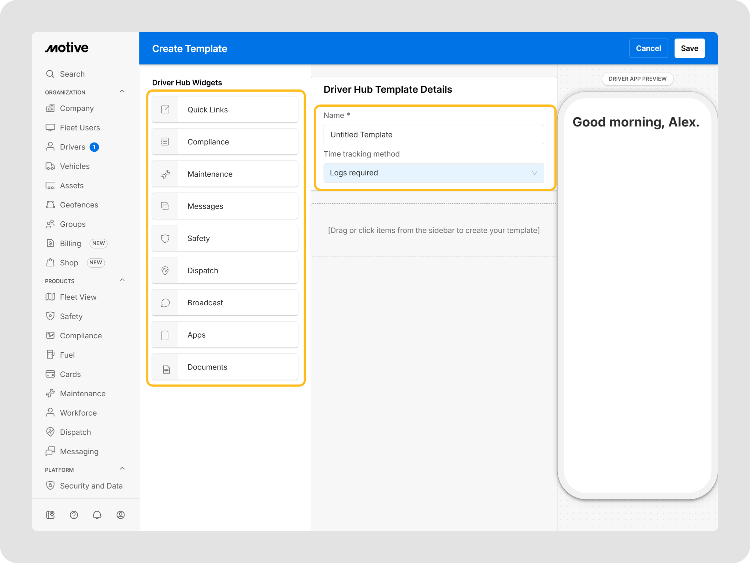
Task: Click the template Name input field
Action: 434,135
